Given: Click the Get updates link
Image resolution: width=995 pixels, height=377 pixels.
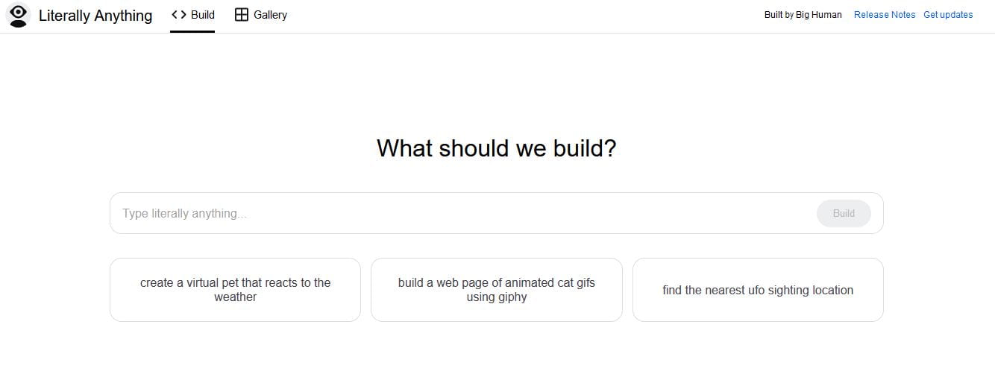Looking at the screenshot, I should 948,15.
